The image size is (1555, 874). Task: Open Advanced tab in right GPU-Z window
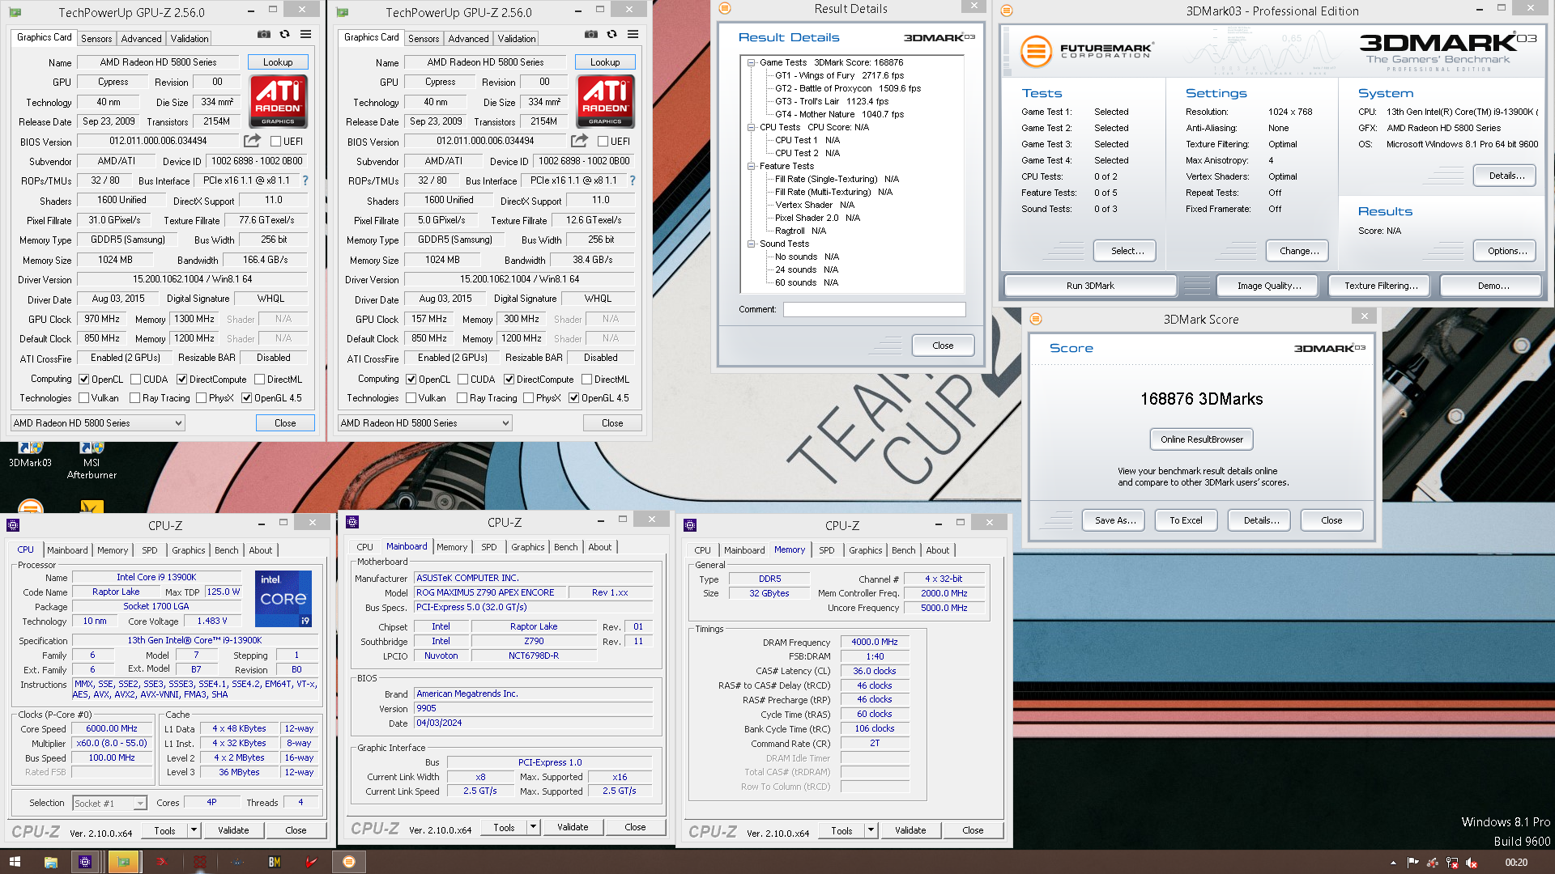click(468, 38)
